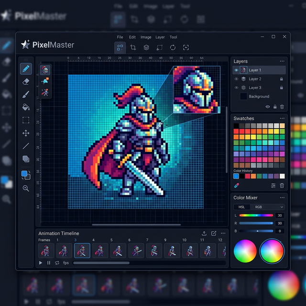306x306 pixels.
Task: Select frame 3 thumbnail in Animation Timeline
Action: point(82,251)
